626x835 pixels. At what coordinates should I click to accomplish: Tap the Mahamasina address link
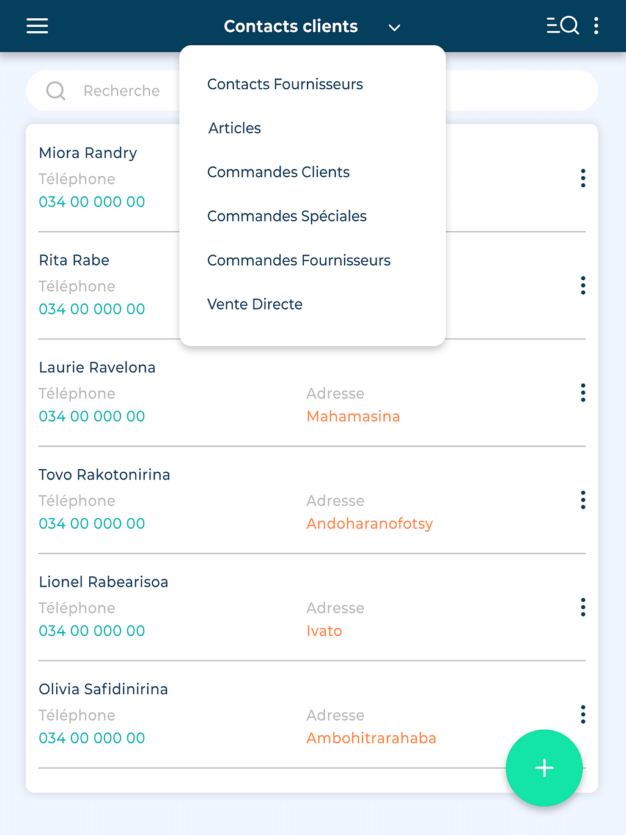(353, 417)
